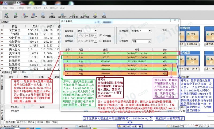The height and width of the screenshot is (129, 214).
Task: Click 伦敦钯金 sell price 939.10
Action: (x=34, y=42)
